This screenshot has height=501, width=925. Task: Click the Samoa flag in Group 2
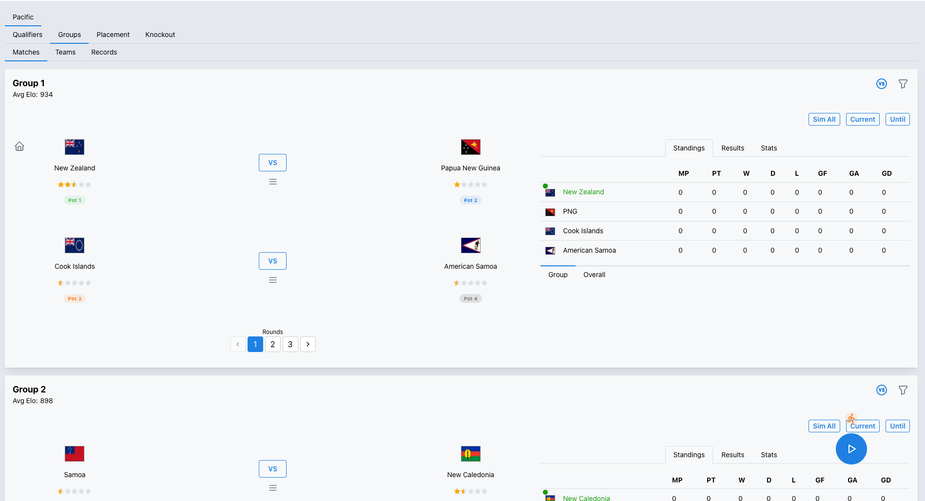click(75, 454)
